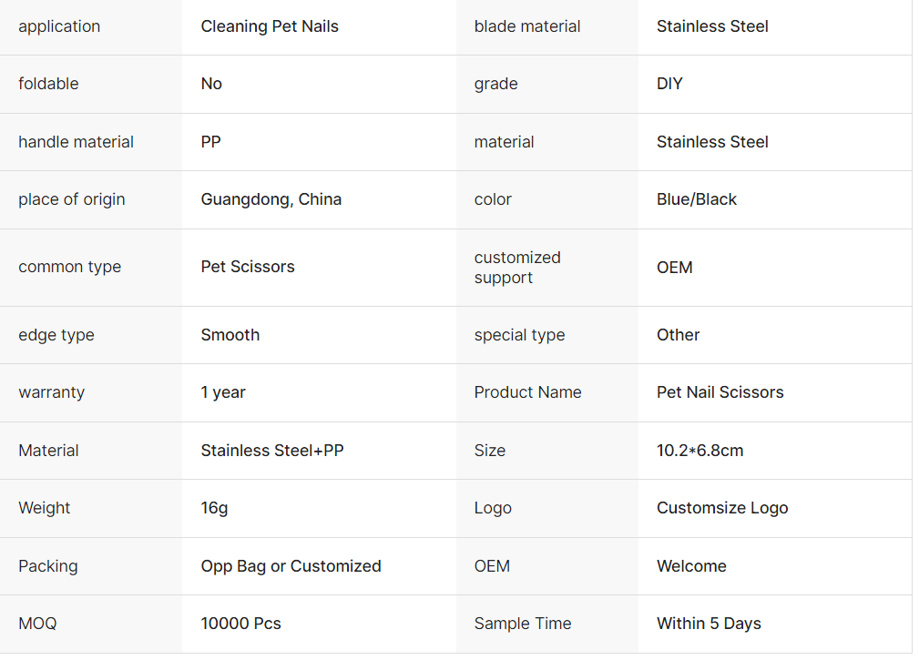Click the 'Customsize Logo' value
This screenshot has height=660, width=919.
[x=722, y=508]
